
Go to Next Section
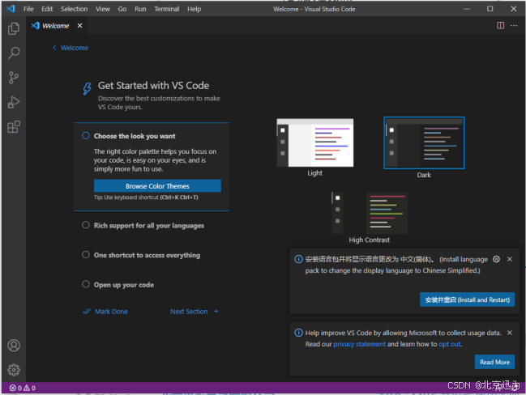coord(189,312)
